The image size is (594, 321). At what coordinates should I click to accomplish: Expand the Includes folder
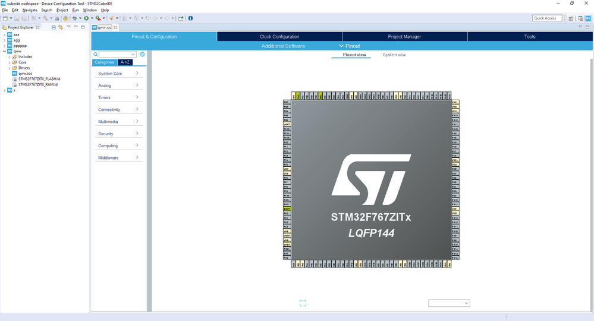(x=10, y=57)
